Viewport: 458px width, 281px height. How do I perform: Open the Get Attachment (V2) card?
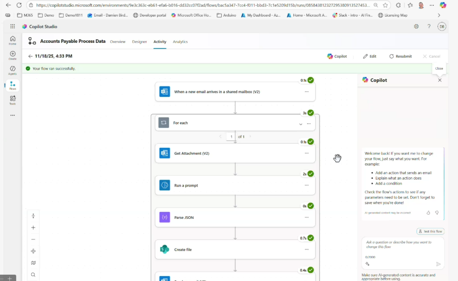[235, 153]
